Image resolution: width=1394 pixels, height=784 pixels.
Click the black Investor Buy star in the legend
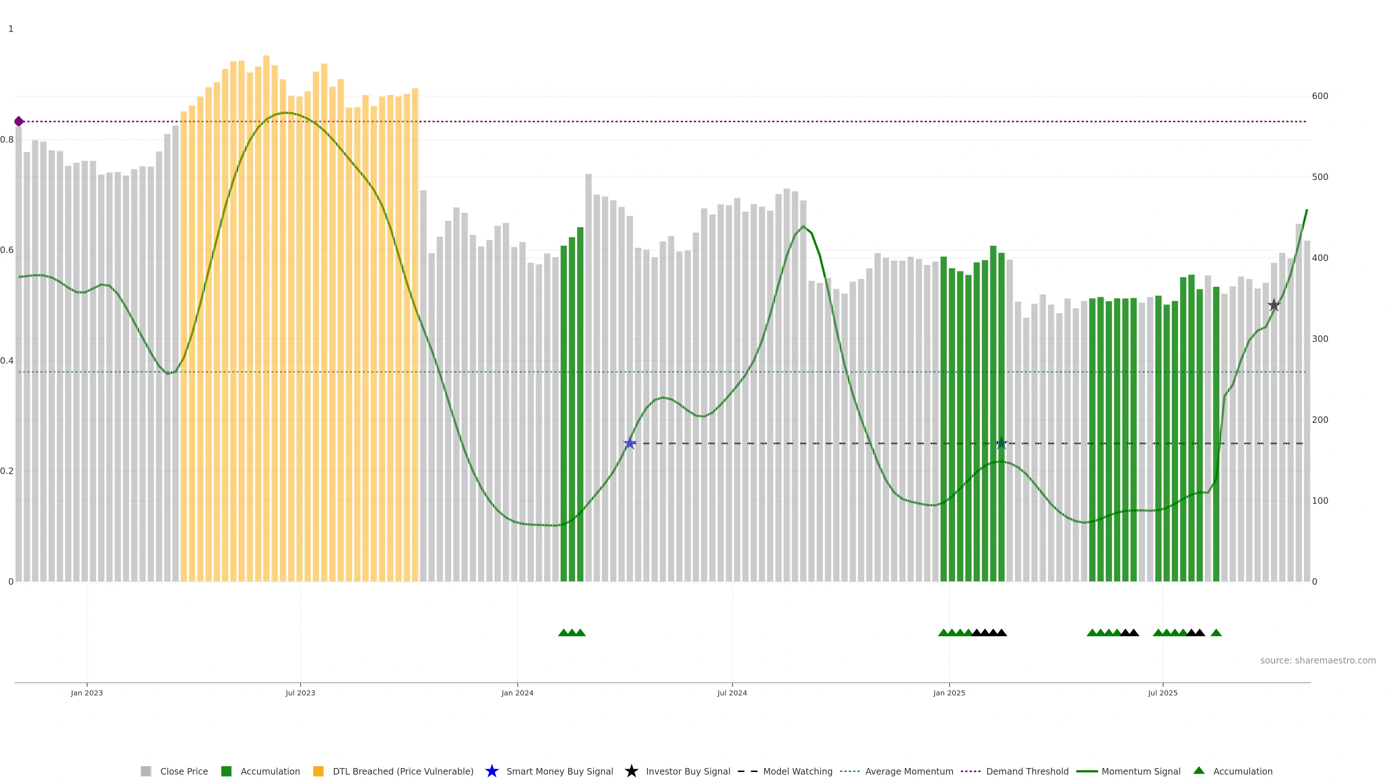(631, 771)
